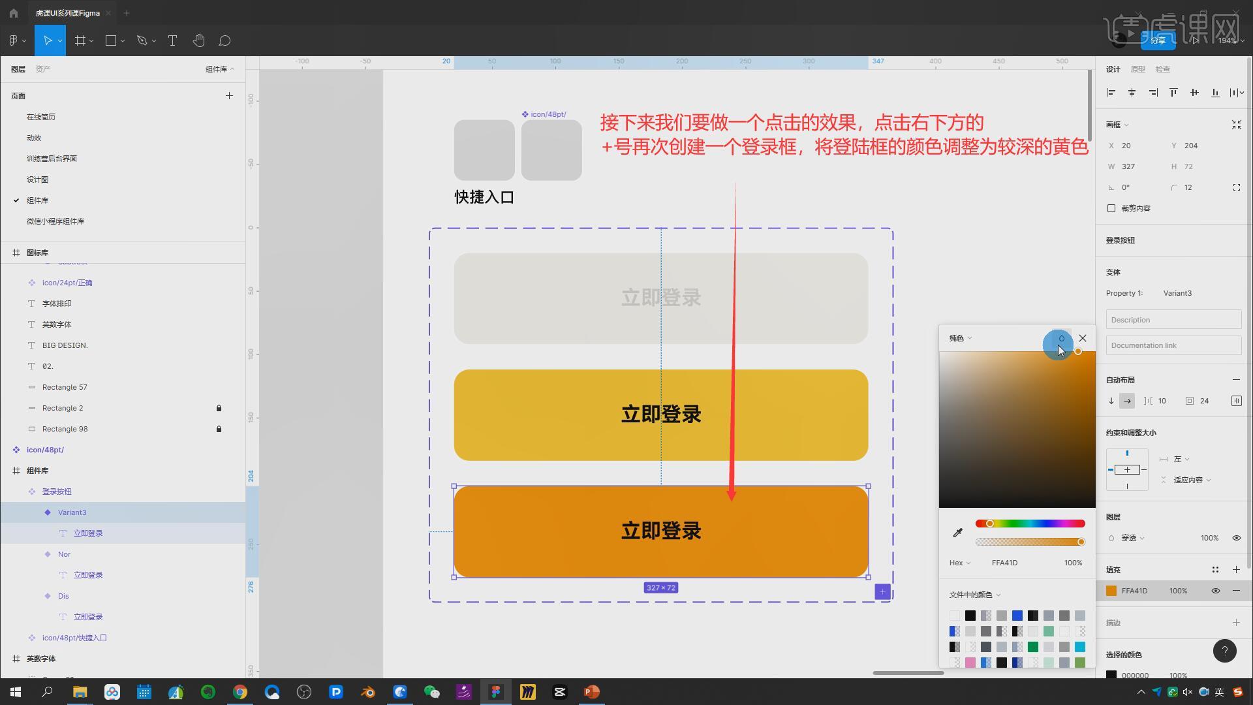Select the Nor variant layer
This screenshot has height=705, width=1253.
pyautogui.click(x=64, y=554)
